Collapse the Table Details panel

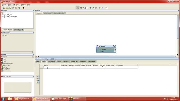(x=36, y=59)
